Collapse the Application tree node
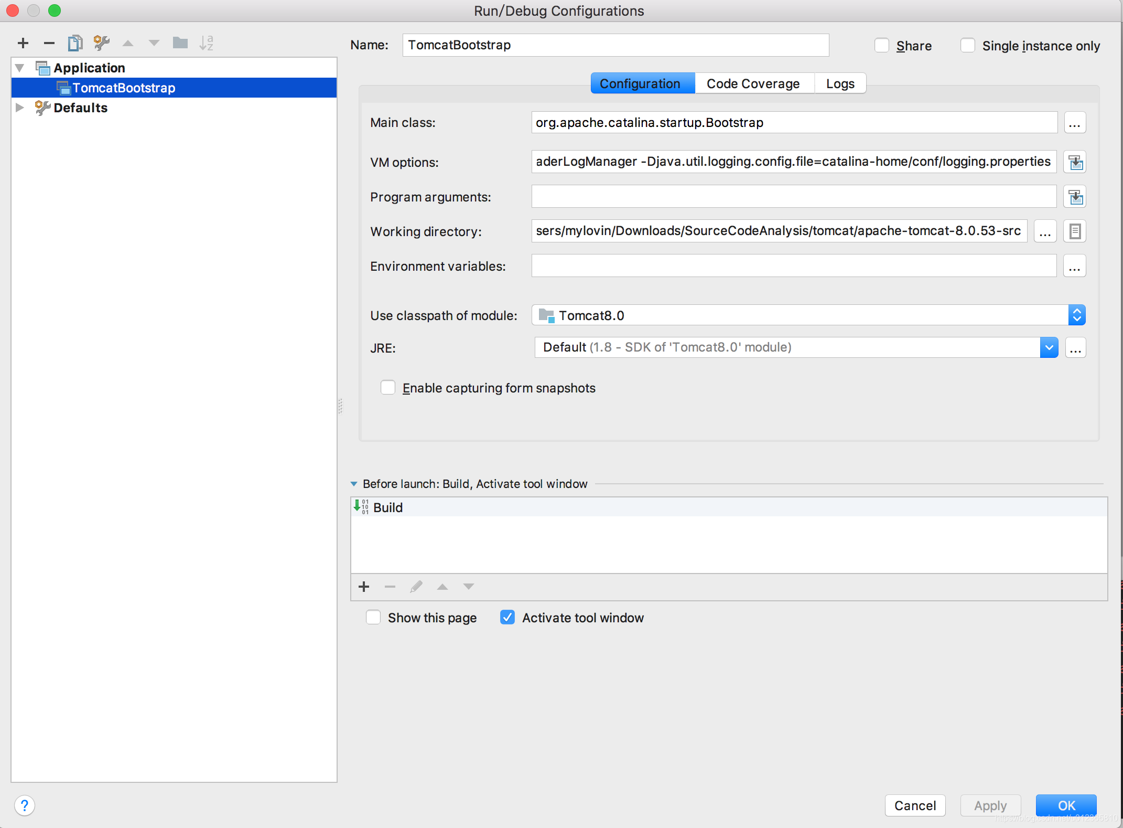This screenshot has width=1123, height=828. click(20, 68)
